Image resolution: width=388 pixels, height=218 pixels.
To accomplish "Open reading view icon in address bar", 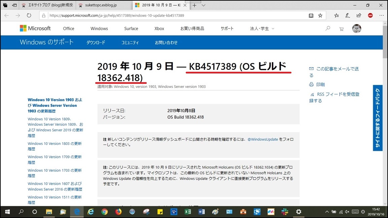I will click(x=311, y=15).
